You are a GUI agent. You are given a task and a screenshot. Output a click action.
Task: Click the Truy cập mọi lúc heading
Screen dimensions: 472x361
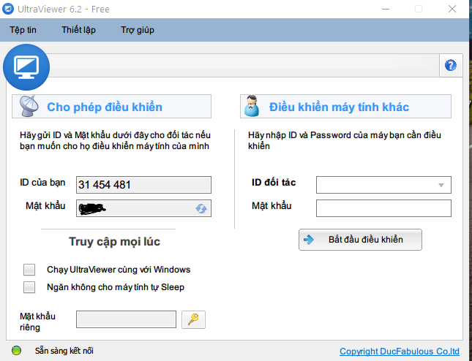click(x=114, y=242)
